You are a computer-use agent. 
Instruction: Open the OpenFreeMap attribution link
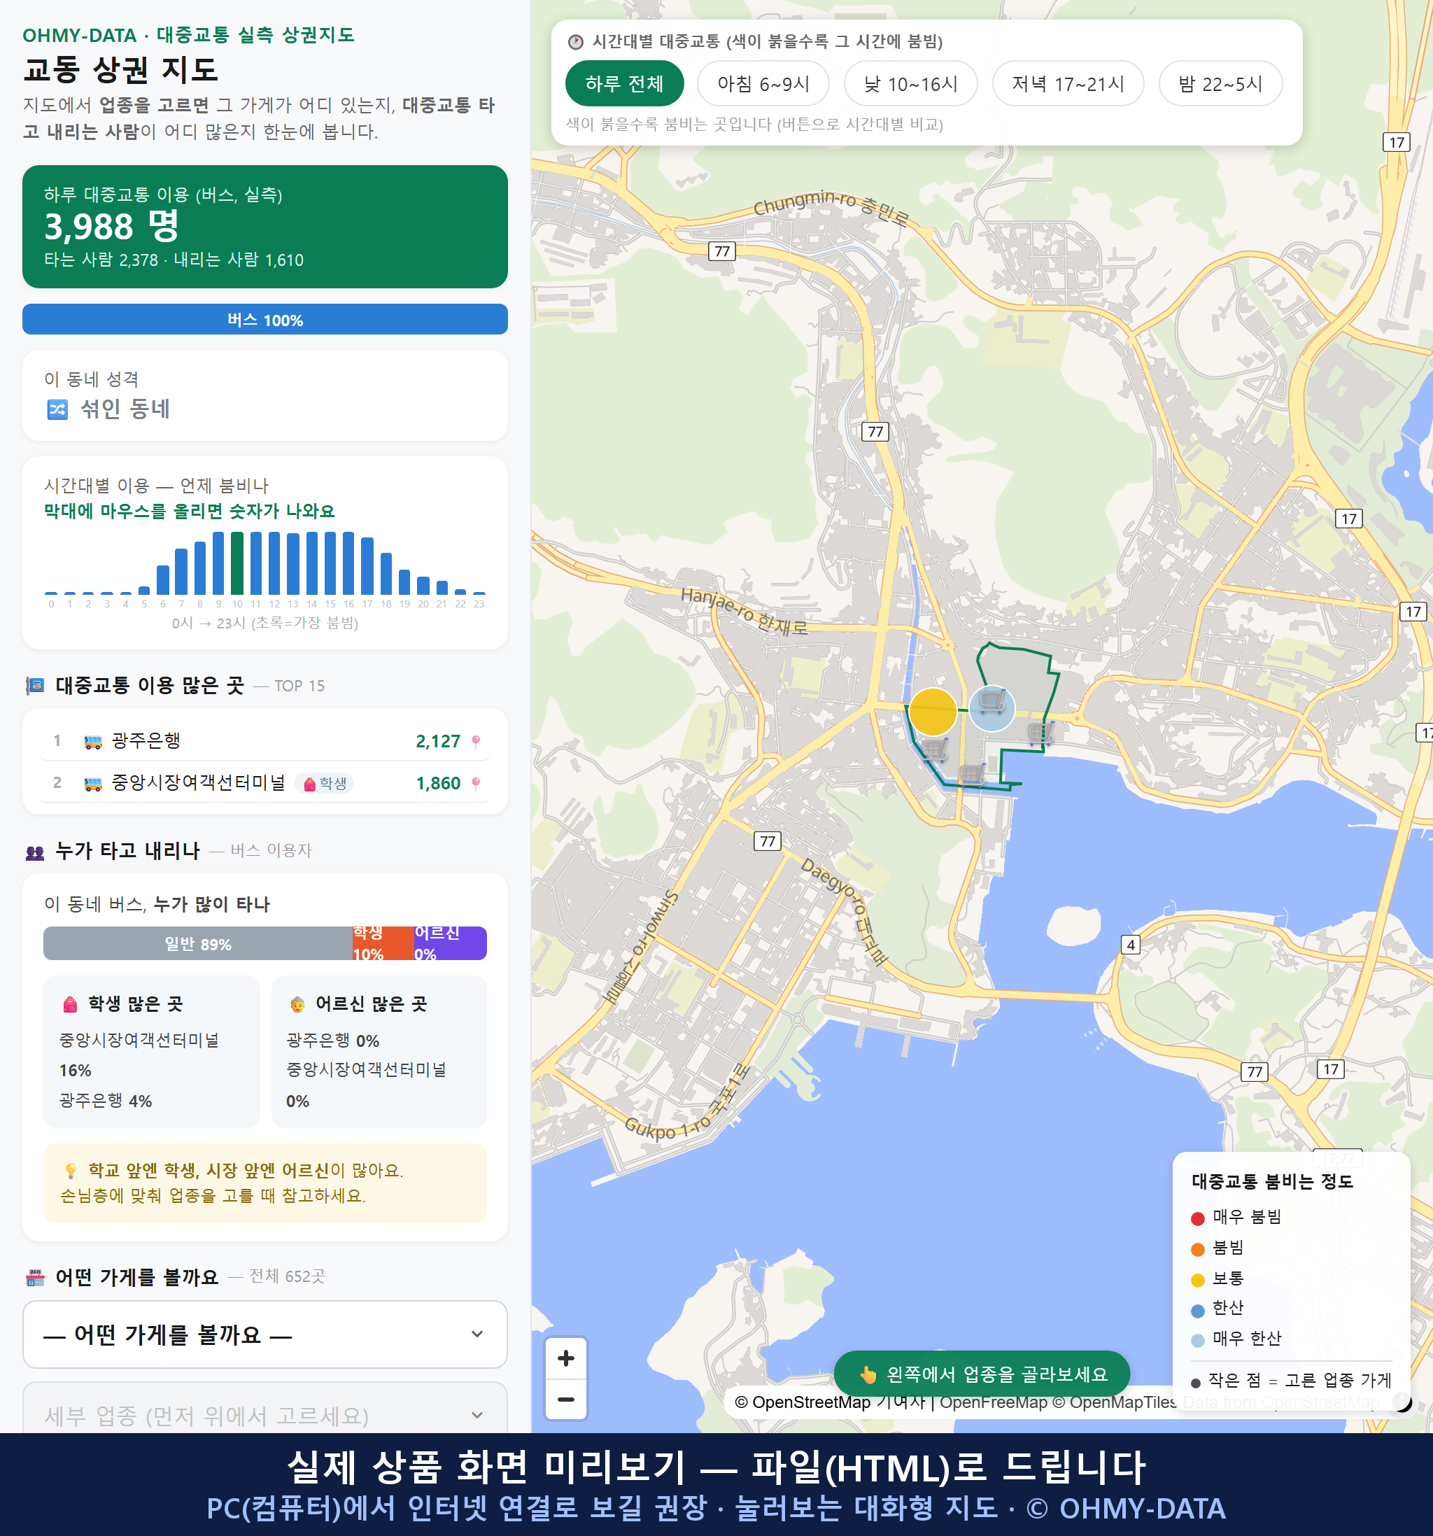coord(993,1402)
